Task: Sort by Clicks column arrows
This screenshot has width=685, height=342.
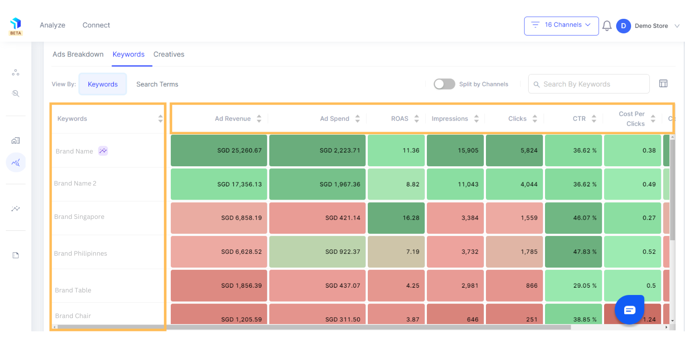Action: pyautogui.click(x=535, y=118)
